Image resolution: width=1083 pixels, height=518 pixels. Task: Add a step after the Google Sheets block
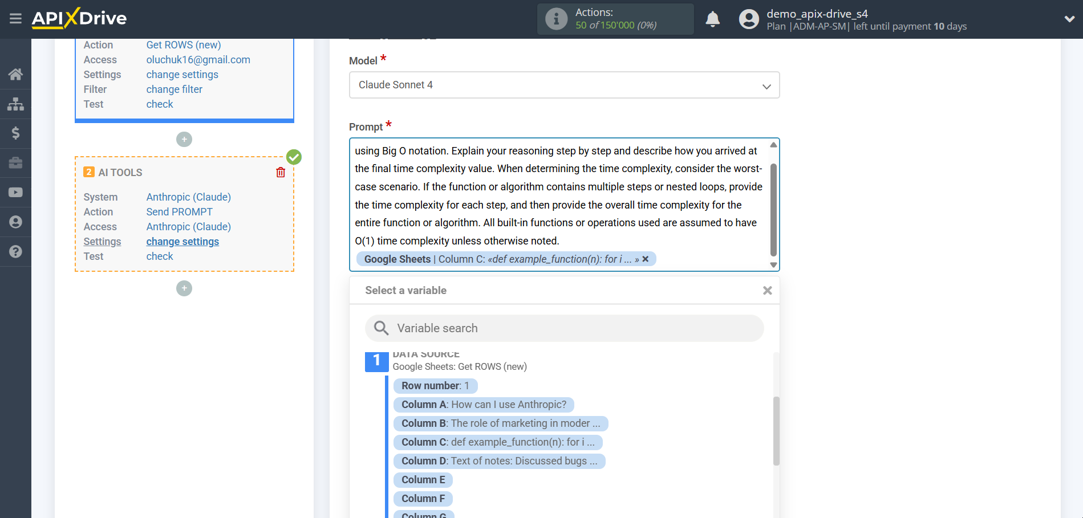tap(184, 139)
